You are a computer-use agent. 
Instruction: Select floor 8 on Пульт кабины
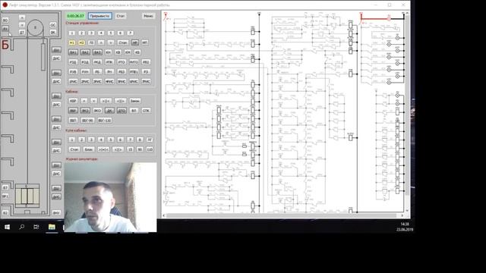(x=140, y=140)
